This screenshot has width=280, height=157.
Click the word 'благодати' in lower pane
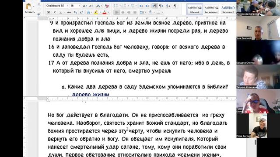click(x=114, y=115)
